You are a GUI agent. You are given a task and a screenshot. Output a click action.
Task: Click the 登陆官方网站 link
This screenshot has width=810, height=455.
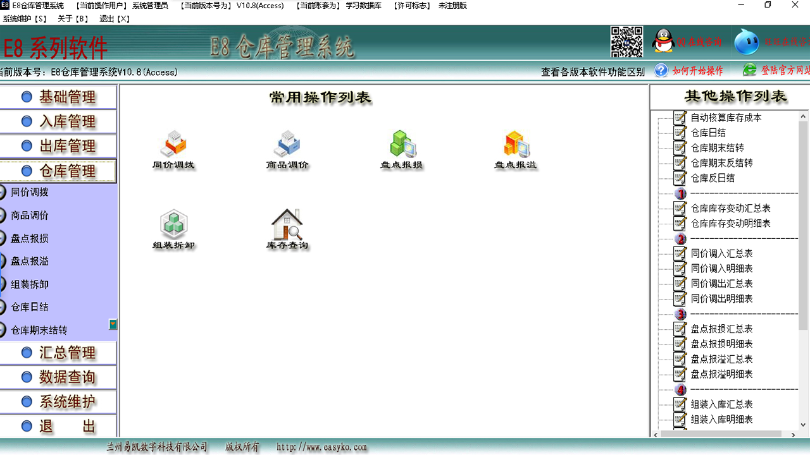click(785, 70)
